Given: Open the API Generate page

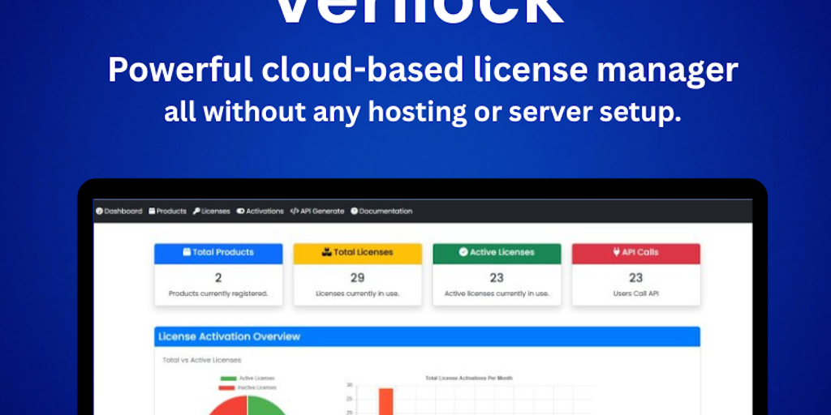Looking at the screenshot, I should click(317, 212).
